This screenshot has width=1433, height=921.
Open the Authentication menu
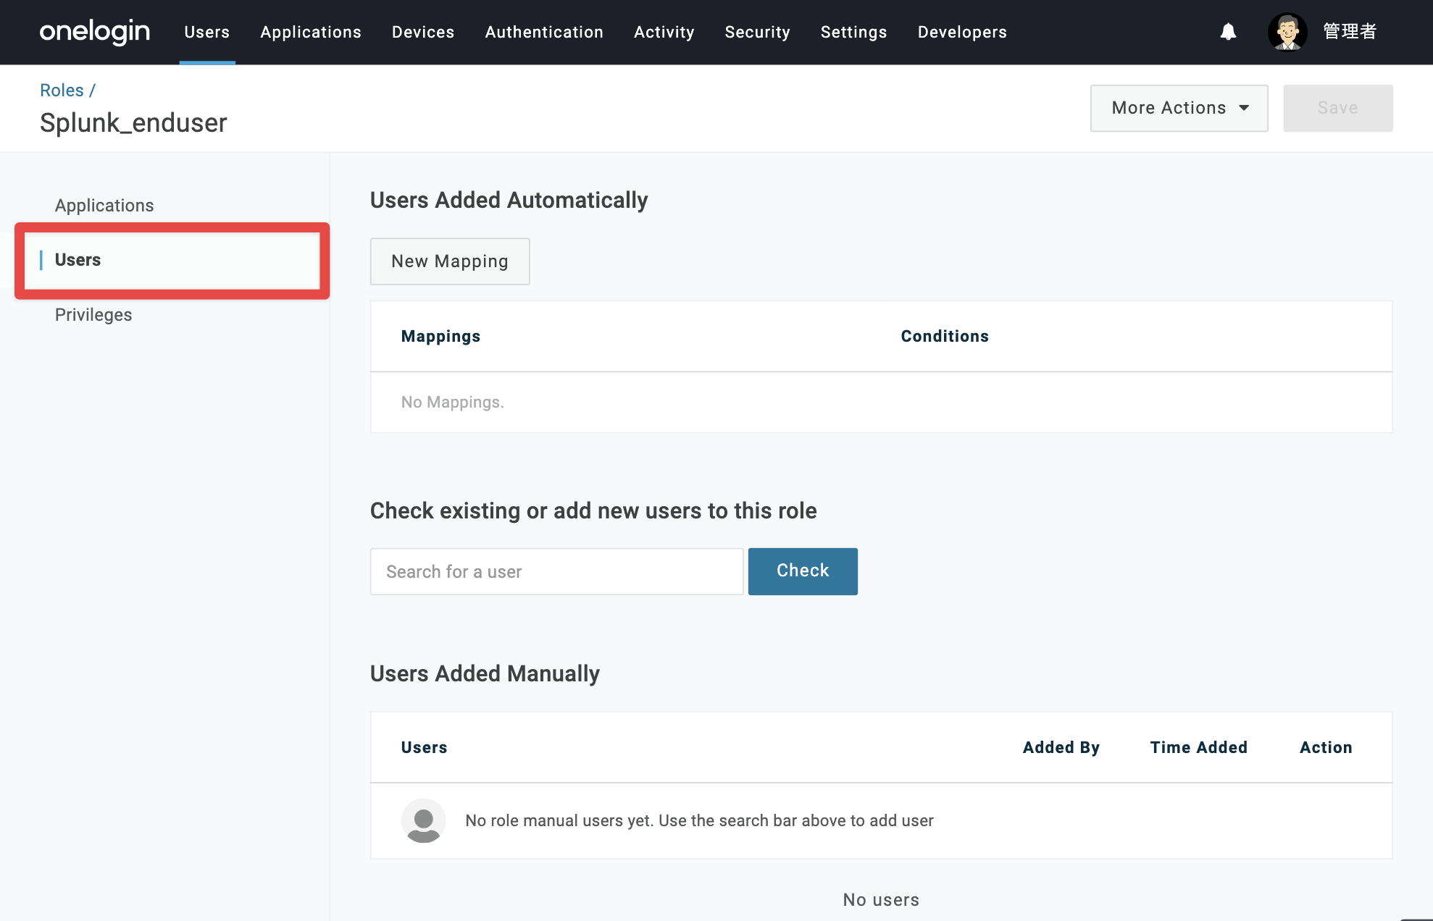pos(544,32)
